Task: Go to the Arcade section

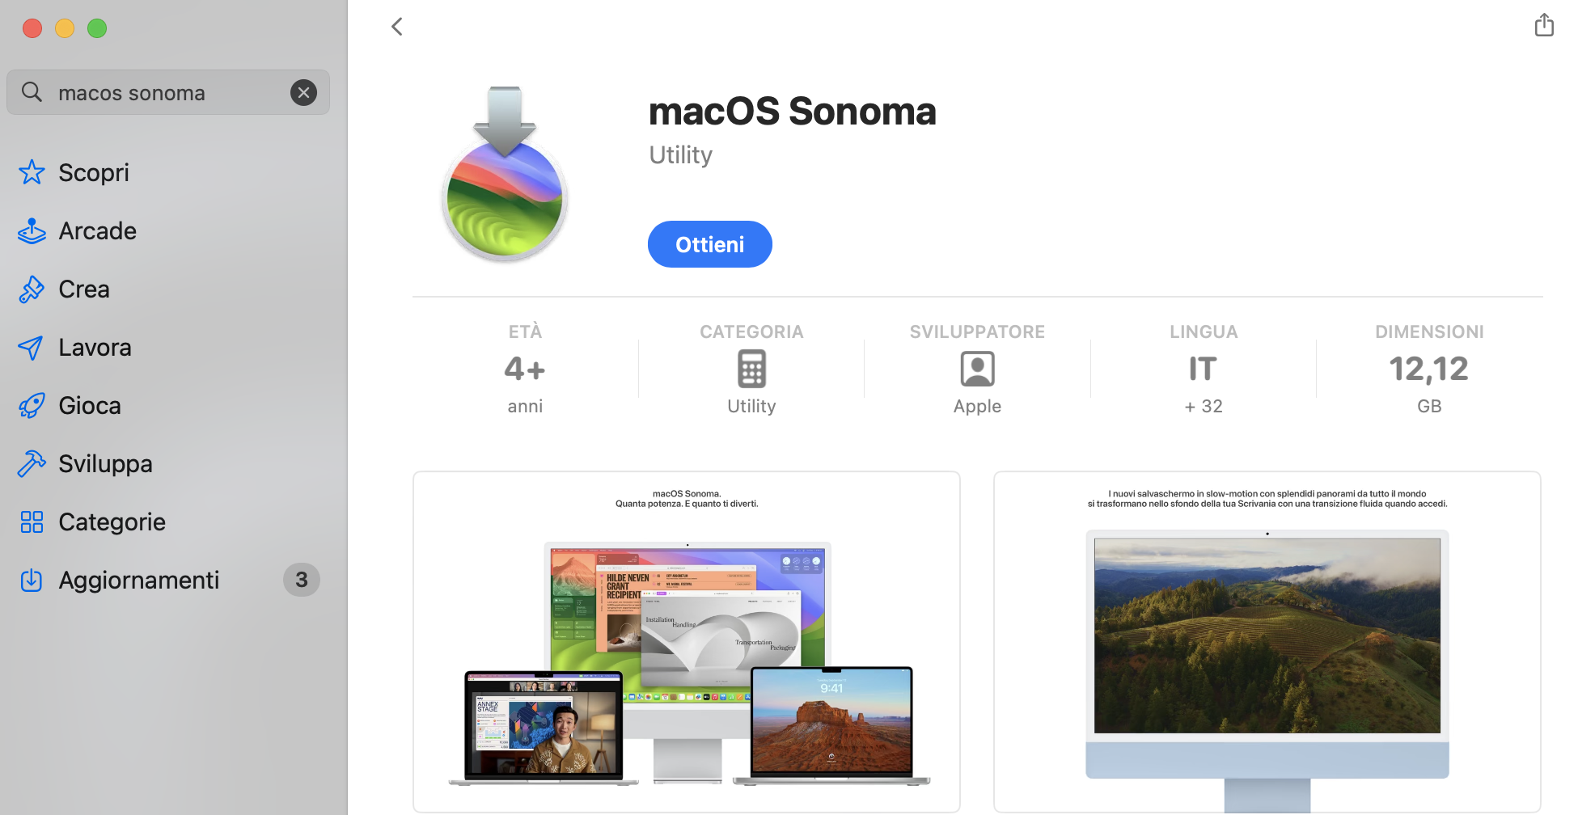Action: 97,231
